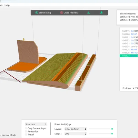This screenshot has width=138, height=138.
Task: Toggle the Retraction checkbox
Action: (x=26, y=131)
